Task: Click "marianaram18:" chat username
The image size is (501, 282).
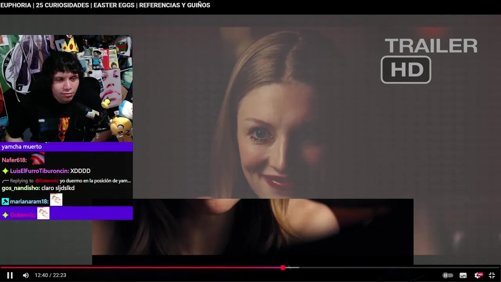Action: tap(29, 201)
